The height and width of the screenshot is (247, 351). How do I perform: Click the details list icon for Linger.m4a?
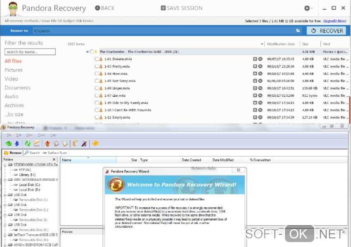[255, 88]
